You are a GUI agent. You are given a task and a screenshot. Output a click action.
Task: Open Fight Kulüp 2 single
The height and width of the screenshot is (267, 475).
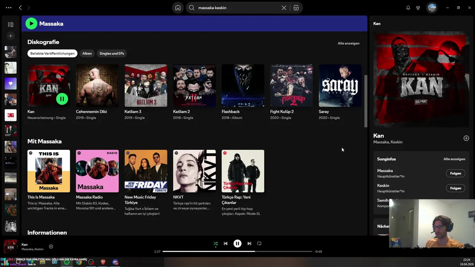pyautogui.click(x=292, y=85)
